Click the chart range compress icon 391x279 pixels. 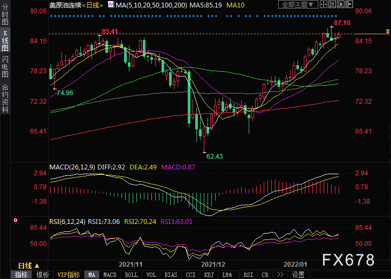click(x=332, y=4)
